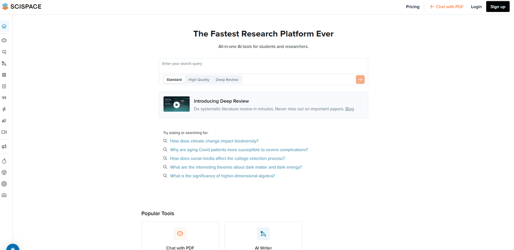Click the OpenAI logo icon in sidebar
Image resolution: width=514 pixels, height=250 pixels.
click(4, 184)
